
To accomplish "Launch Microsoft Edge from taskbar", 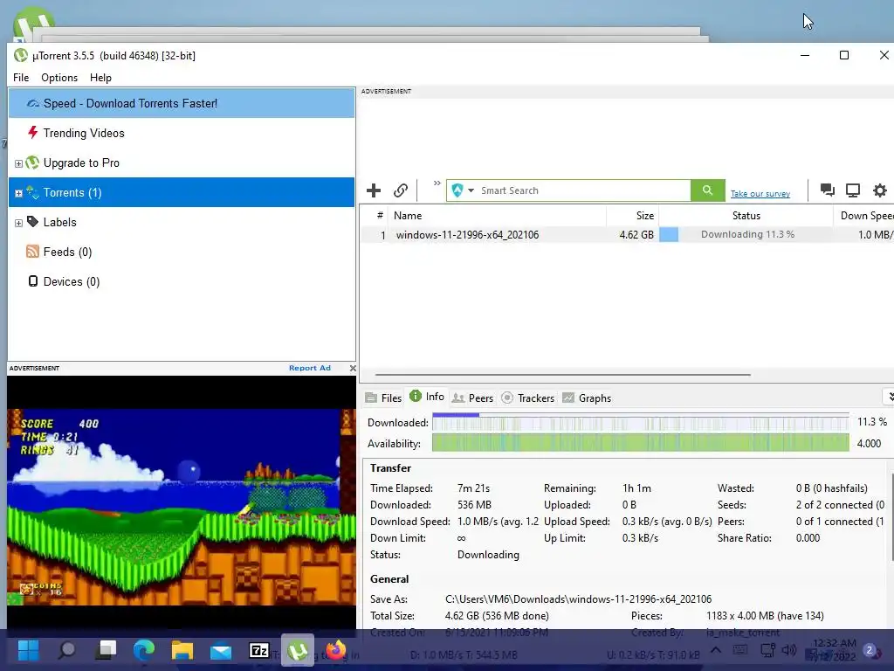I will 144,650.
